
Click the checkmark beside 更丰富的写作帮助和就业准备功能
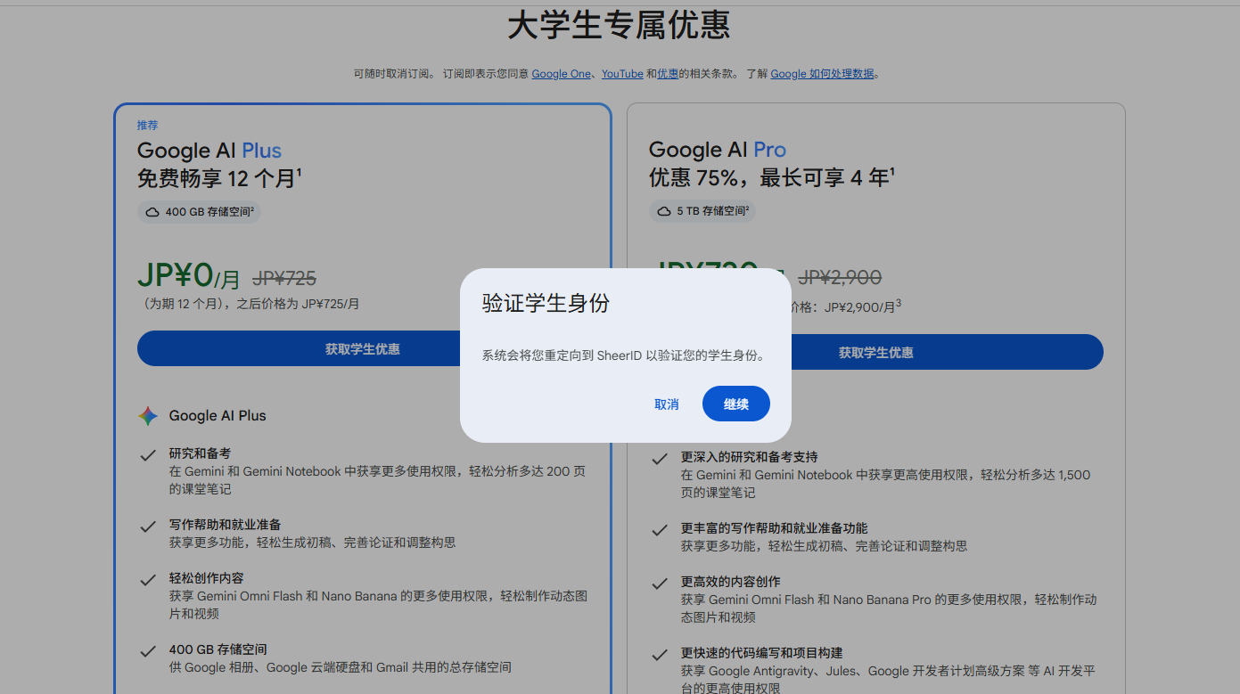tap(660, 530)
